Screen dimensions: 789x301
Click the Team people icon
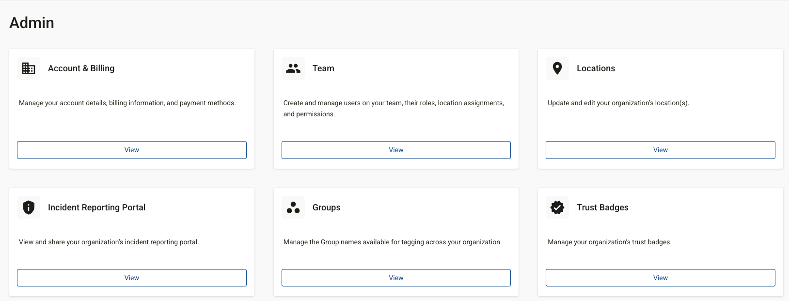(293, 68)
